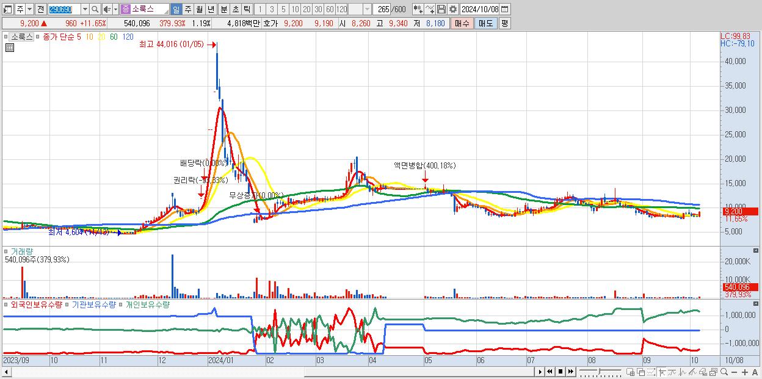Click the dashed chart range icon
This screenshot has height=379, width=762.
click(x=651, y=372)
